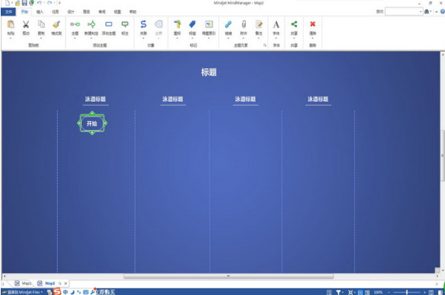Select the 开始 start topic node
Image resolution: width=445 pixels, height=295 pixels.
[x=92, y=123]
